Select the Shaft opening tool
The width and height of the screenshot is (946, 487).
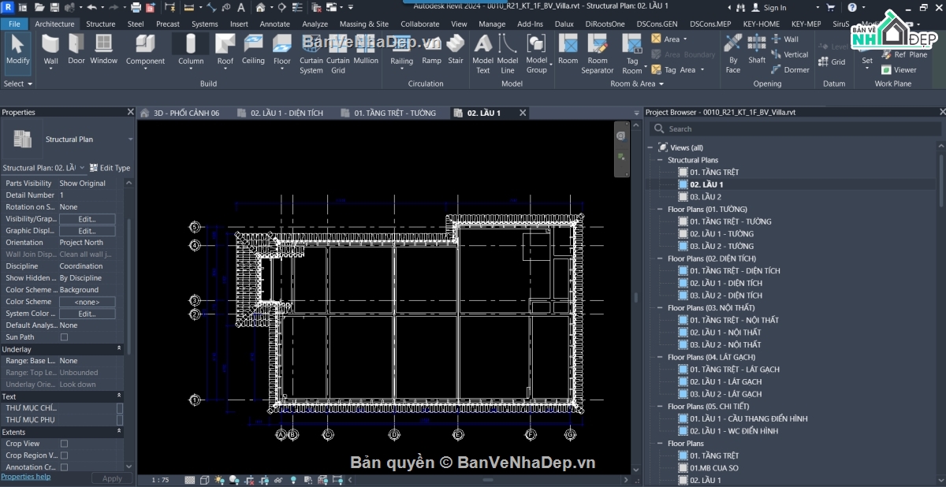pos(757,50)
